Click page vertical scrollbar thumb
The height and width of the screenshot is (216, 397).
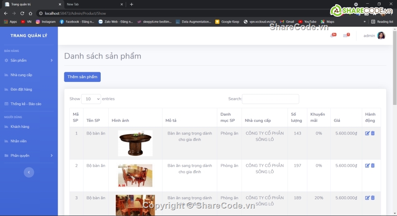click(395, 67)
